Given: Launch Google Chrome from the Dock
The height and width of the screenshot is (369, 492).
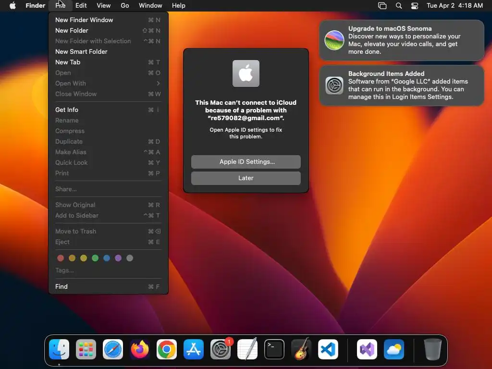Looking at the screenshot, I should coord(167,349).
